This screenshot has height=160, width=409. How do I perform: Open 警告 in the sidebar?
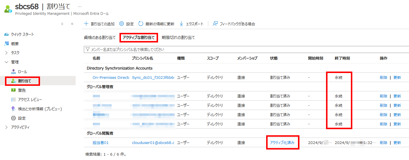point(22,90)
